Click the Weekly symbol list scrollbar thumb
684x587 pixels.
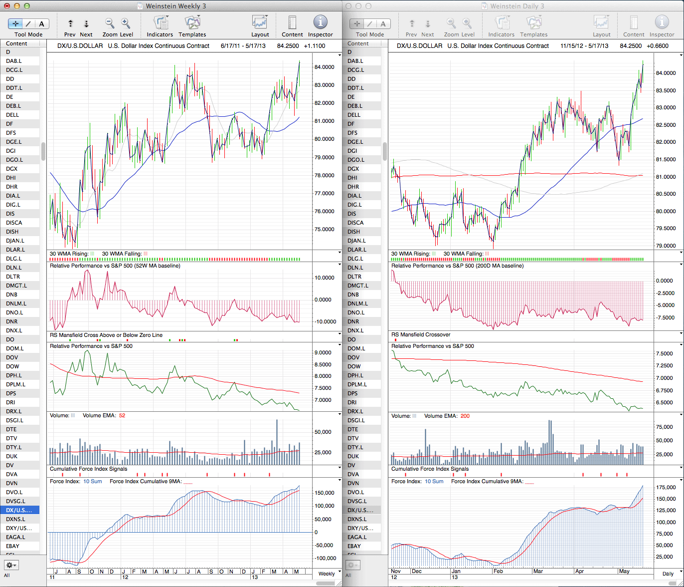tap(44, 151)
